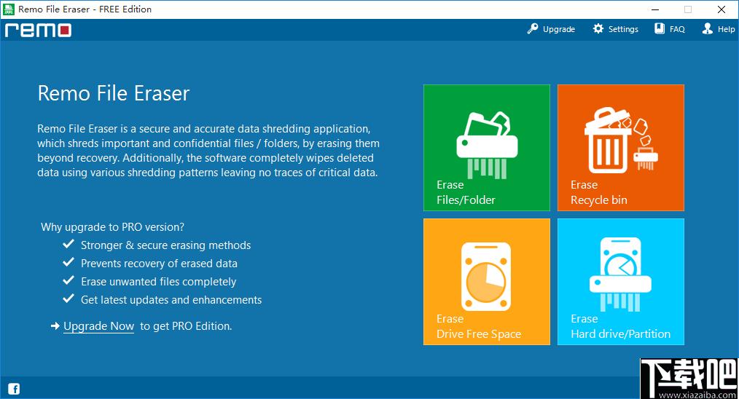Image resolution: width=739 pixels, height=399 pixels.
Task: Open the FAQ menu item
Action: pyautogui.click(x=670, y=28)
